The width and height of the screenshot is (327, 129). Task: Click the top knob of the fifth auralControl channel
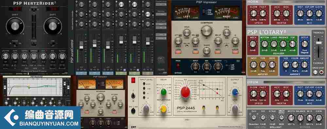134,4
